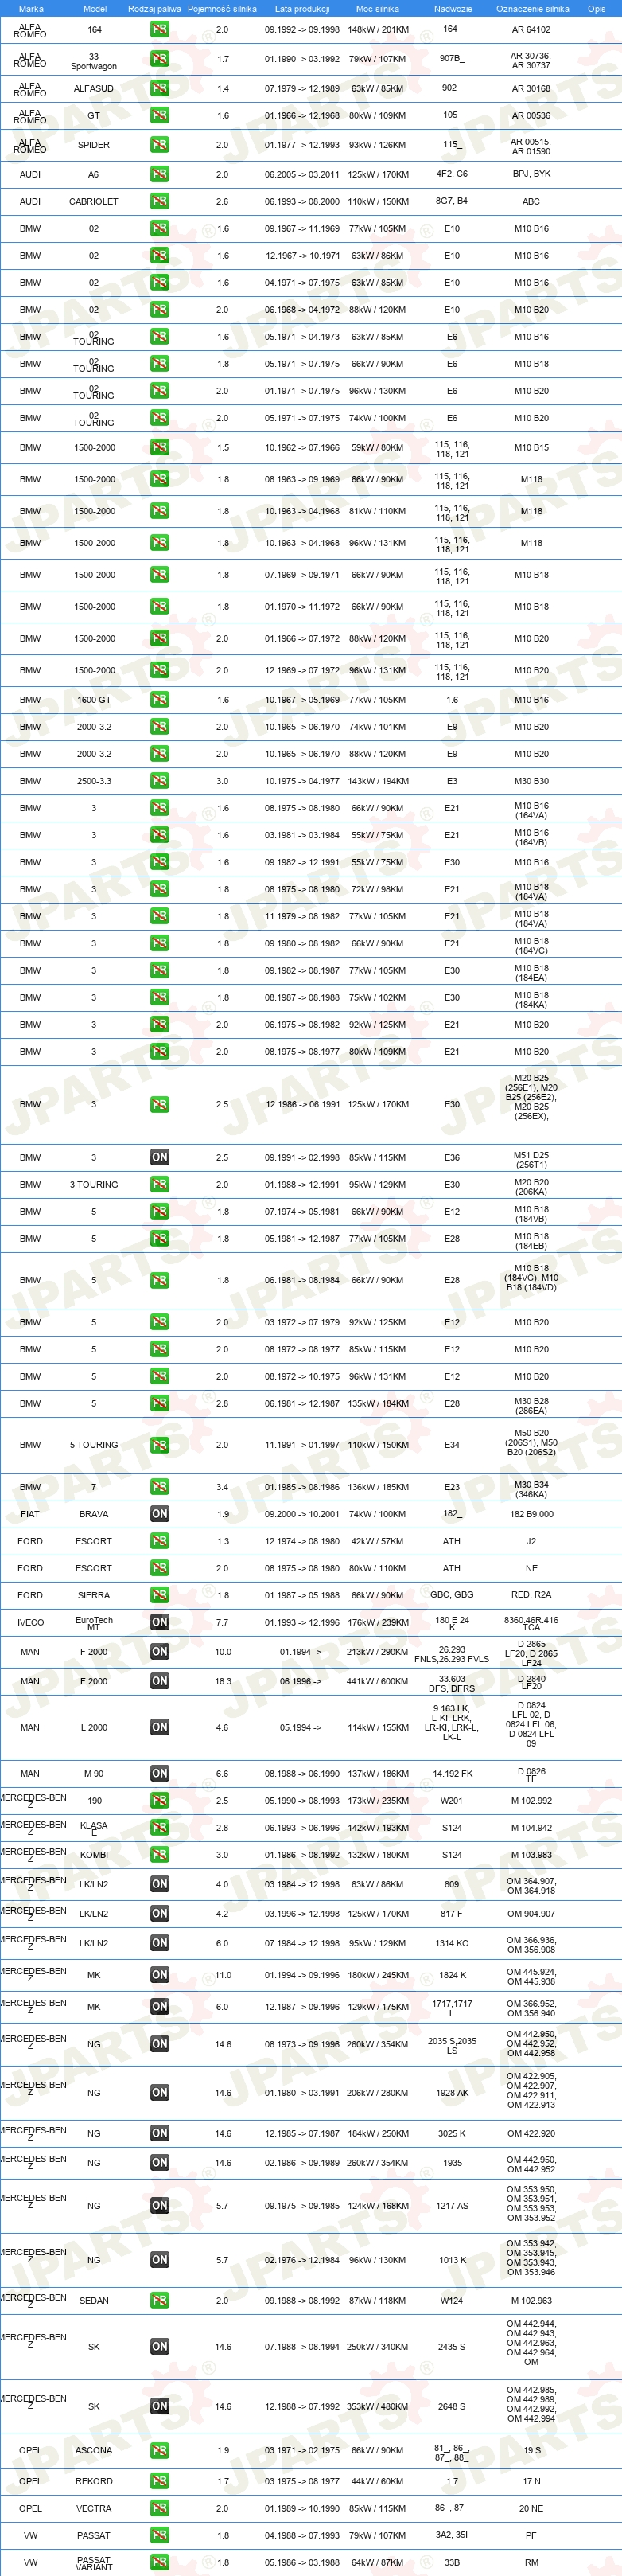622x2576 pixels.
Task: Click the Lata produkcji column header
Action: [x=301, y=8]
